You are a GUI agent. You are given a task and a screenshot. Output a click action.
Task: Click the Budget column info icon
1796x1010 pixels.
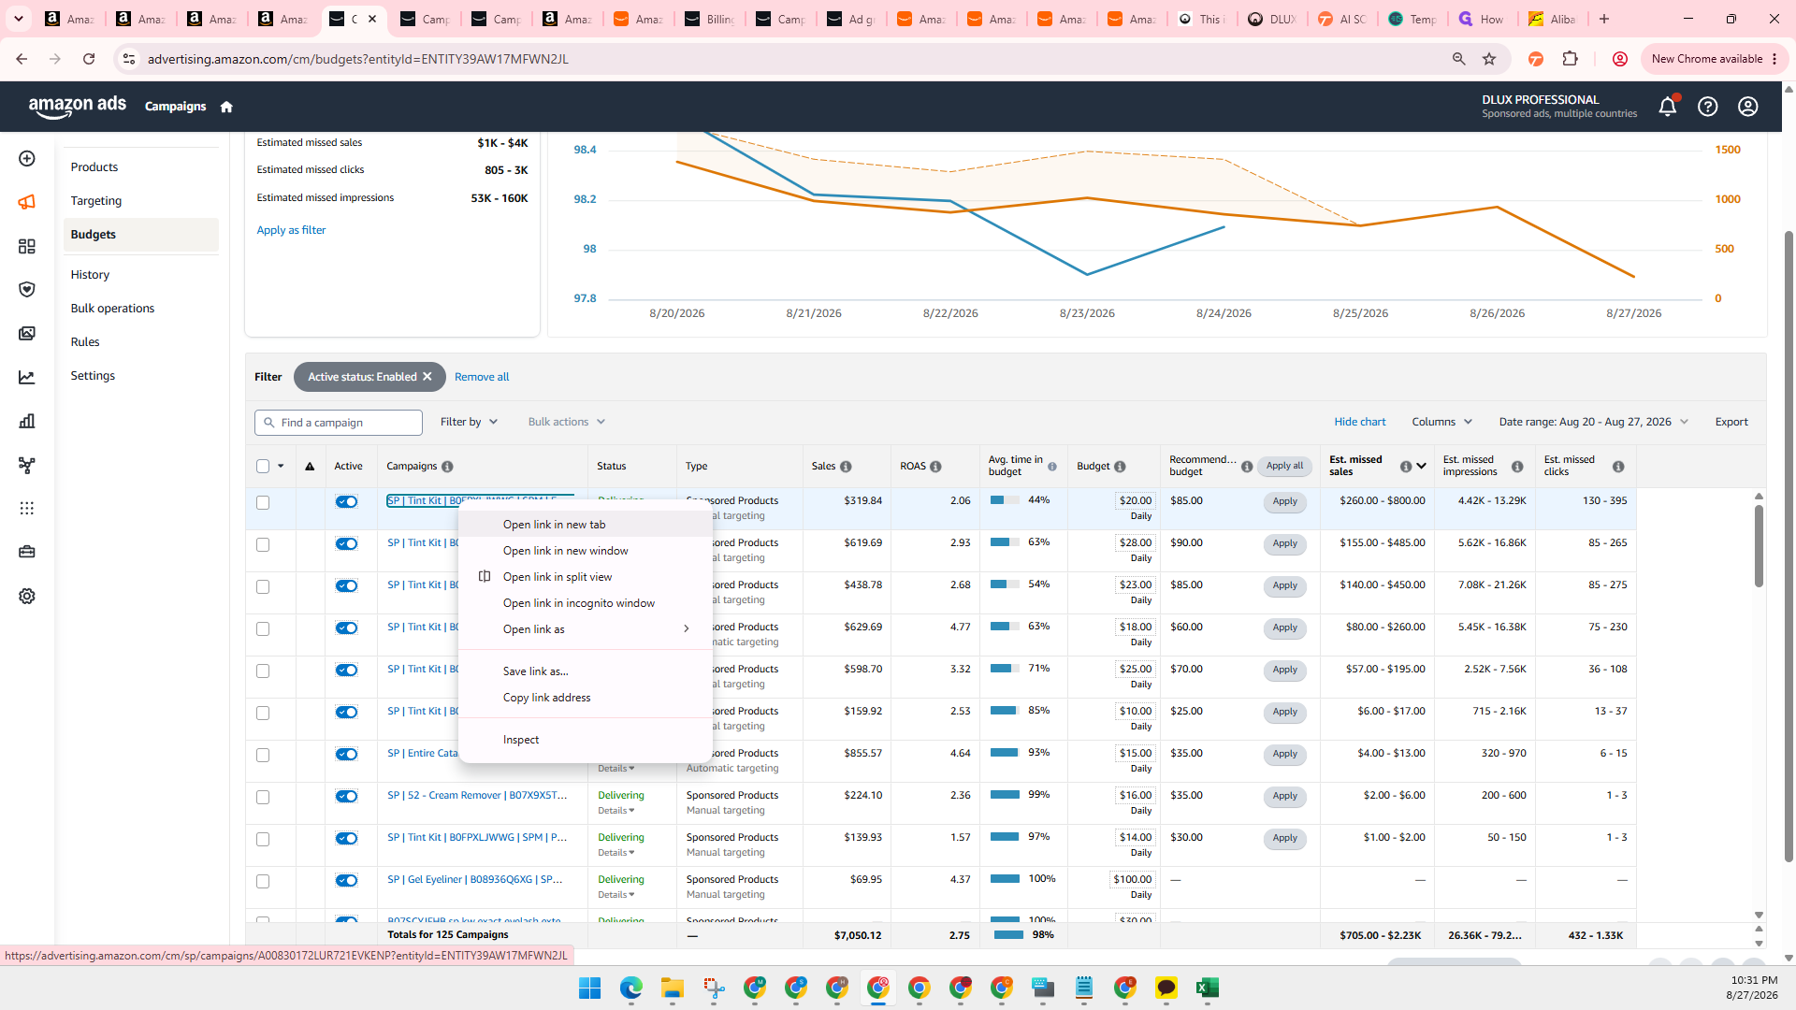click(x=1120, y=467)
